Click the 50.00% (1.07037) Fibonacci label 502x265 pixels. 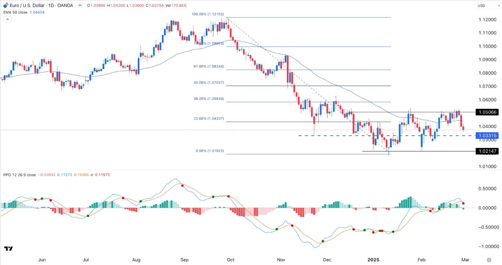tap(209, 83)
